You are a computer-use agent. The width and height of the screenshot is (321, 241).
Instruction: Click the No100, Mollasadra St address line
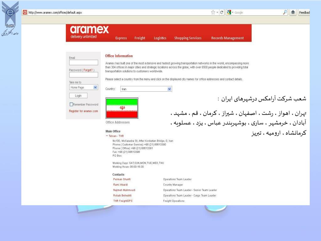click(x=143, y=141)
